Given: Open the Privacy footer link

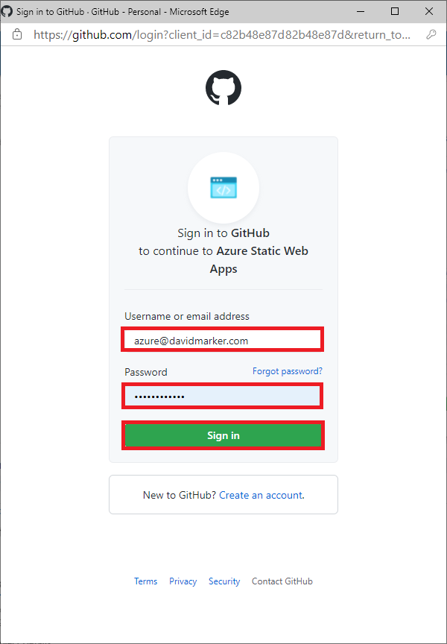Looking at the screenshot, I should tap(183, 581).
